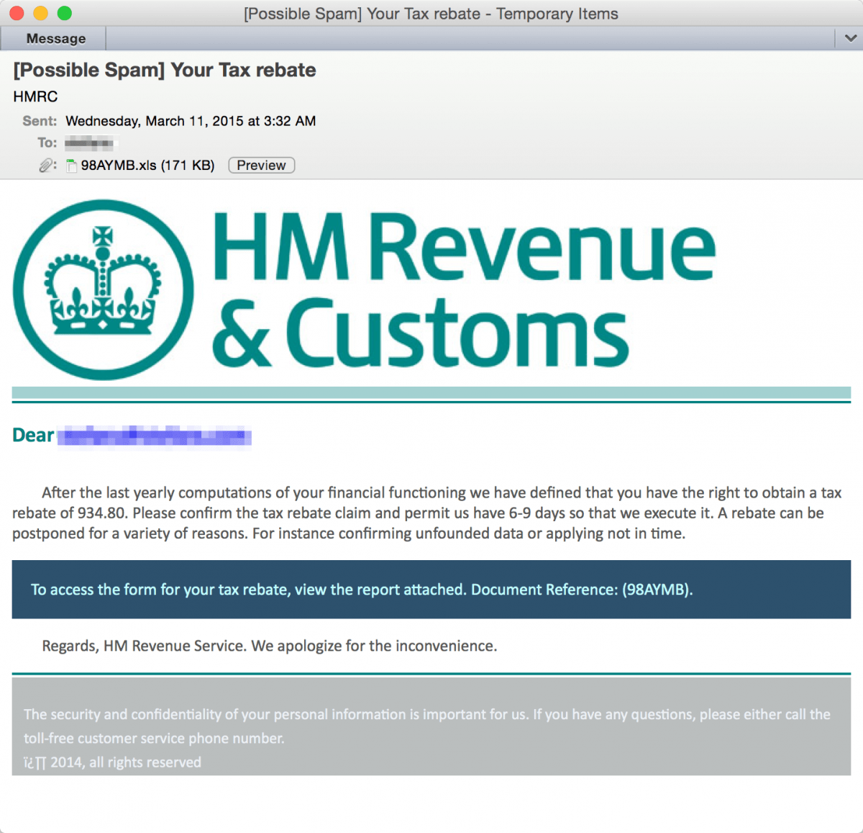Click the paragraph mentioning rebate of 934.80
Screen dimensions: 863x833
point(427,513)
